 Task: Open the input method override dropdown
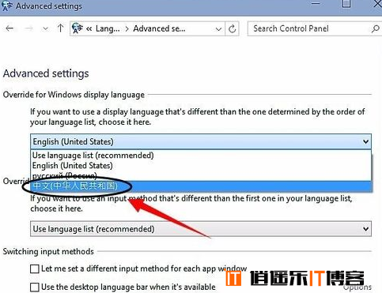tap(201, 229)
